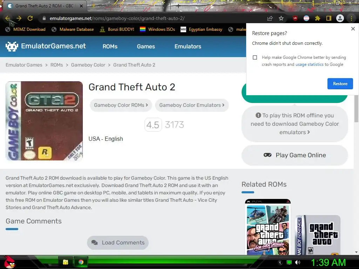Click the USA - English text
The image size is (359, 269).
pos(106,139)
